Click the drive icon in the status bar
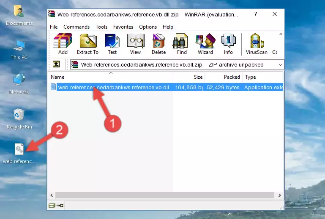This screenshot has height=219, width=325. click(52, 206)
